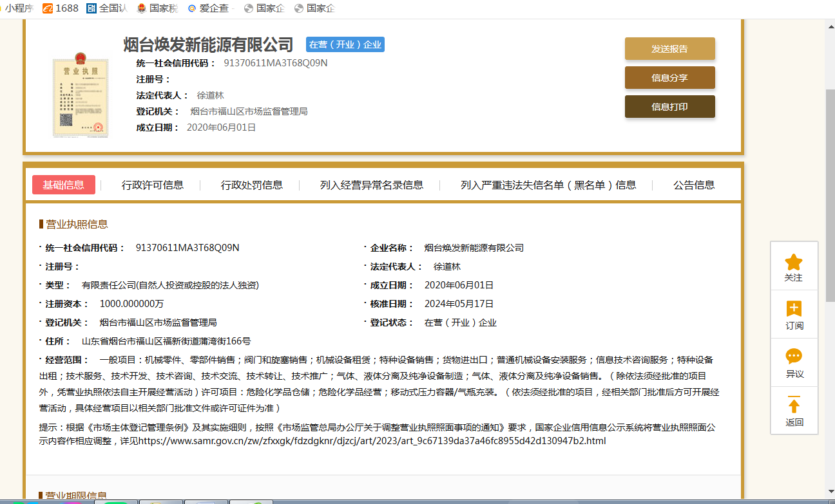Open the 公告信息 tab
This screenshot has width=835, height=504.
(x=694, y=185)
